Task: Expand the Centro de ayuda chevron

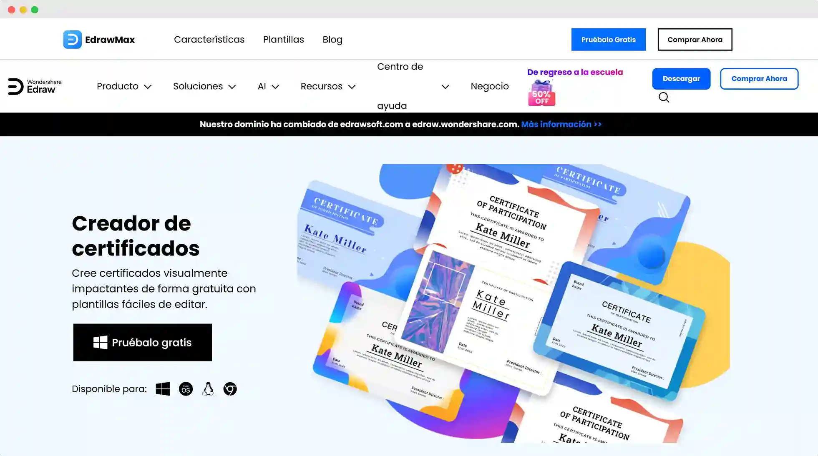Action: tap(445, 87)
